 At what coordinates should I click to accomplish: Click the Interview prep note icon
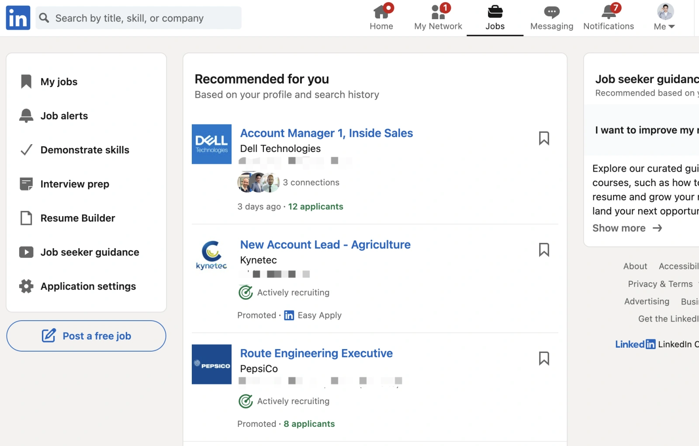tap(26, 184)
